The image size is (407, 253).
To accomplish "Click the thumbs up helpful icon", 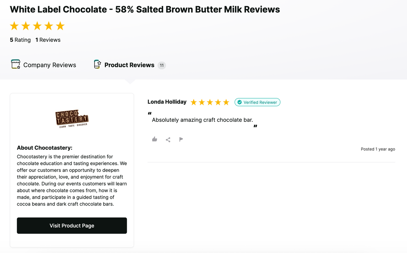I will point(155,139).
